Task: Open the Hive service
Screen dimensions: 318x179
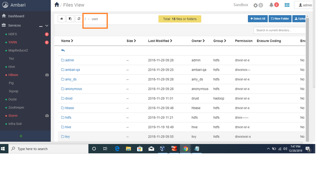Action: (11, 67)
